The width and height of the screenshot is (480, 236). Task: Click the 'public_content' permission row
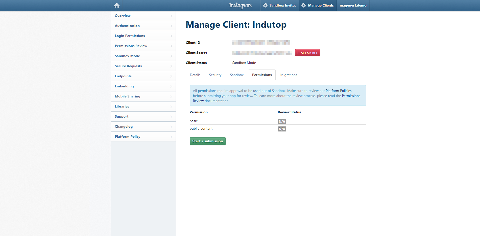(x=278, y=128)
